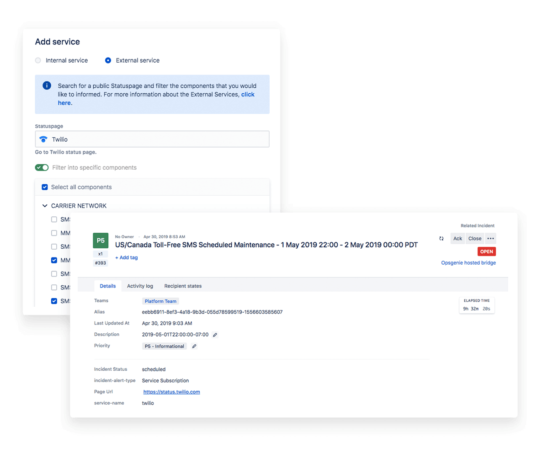This screenshot has width=542, height=449.
Task: Edit Priority using its pencil icon
Action: click(x=194, y=346)
